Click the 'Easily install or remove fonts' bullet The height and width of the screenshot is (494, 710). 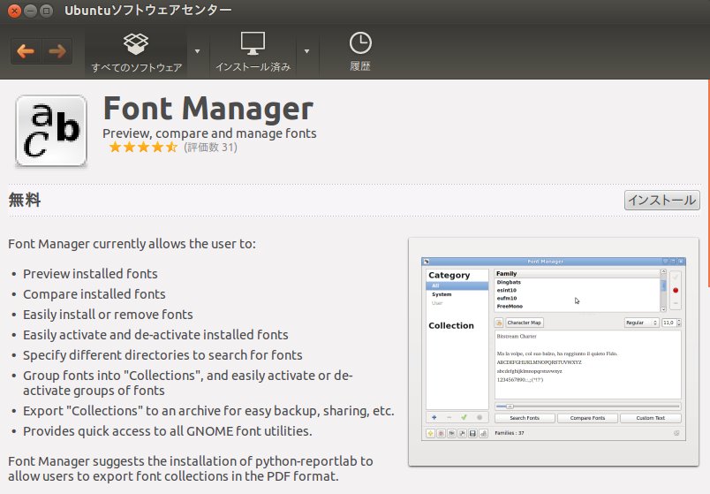(108, 315)
